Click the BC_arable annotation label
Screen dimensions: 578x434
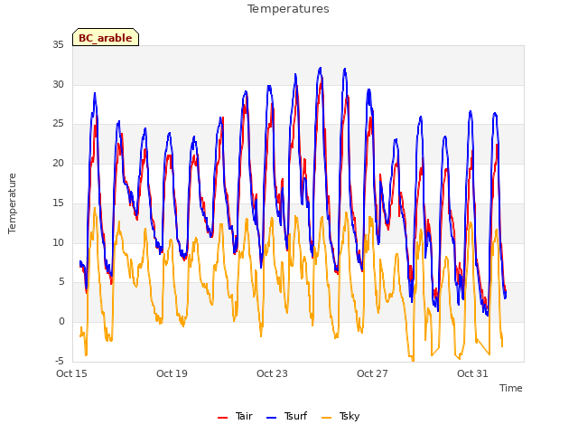[106, 37]
